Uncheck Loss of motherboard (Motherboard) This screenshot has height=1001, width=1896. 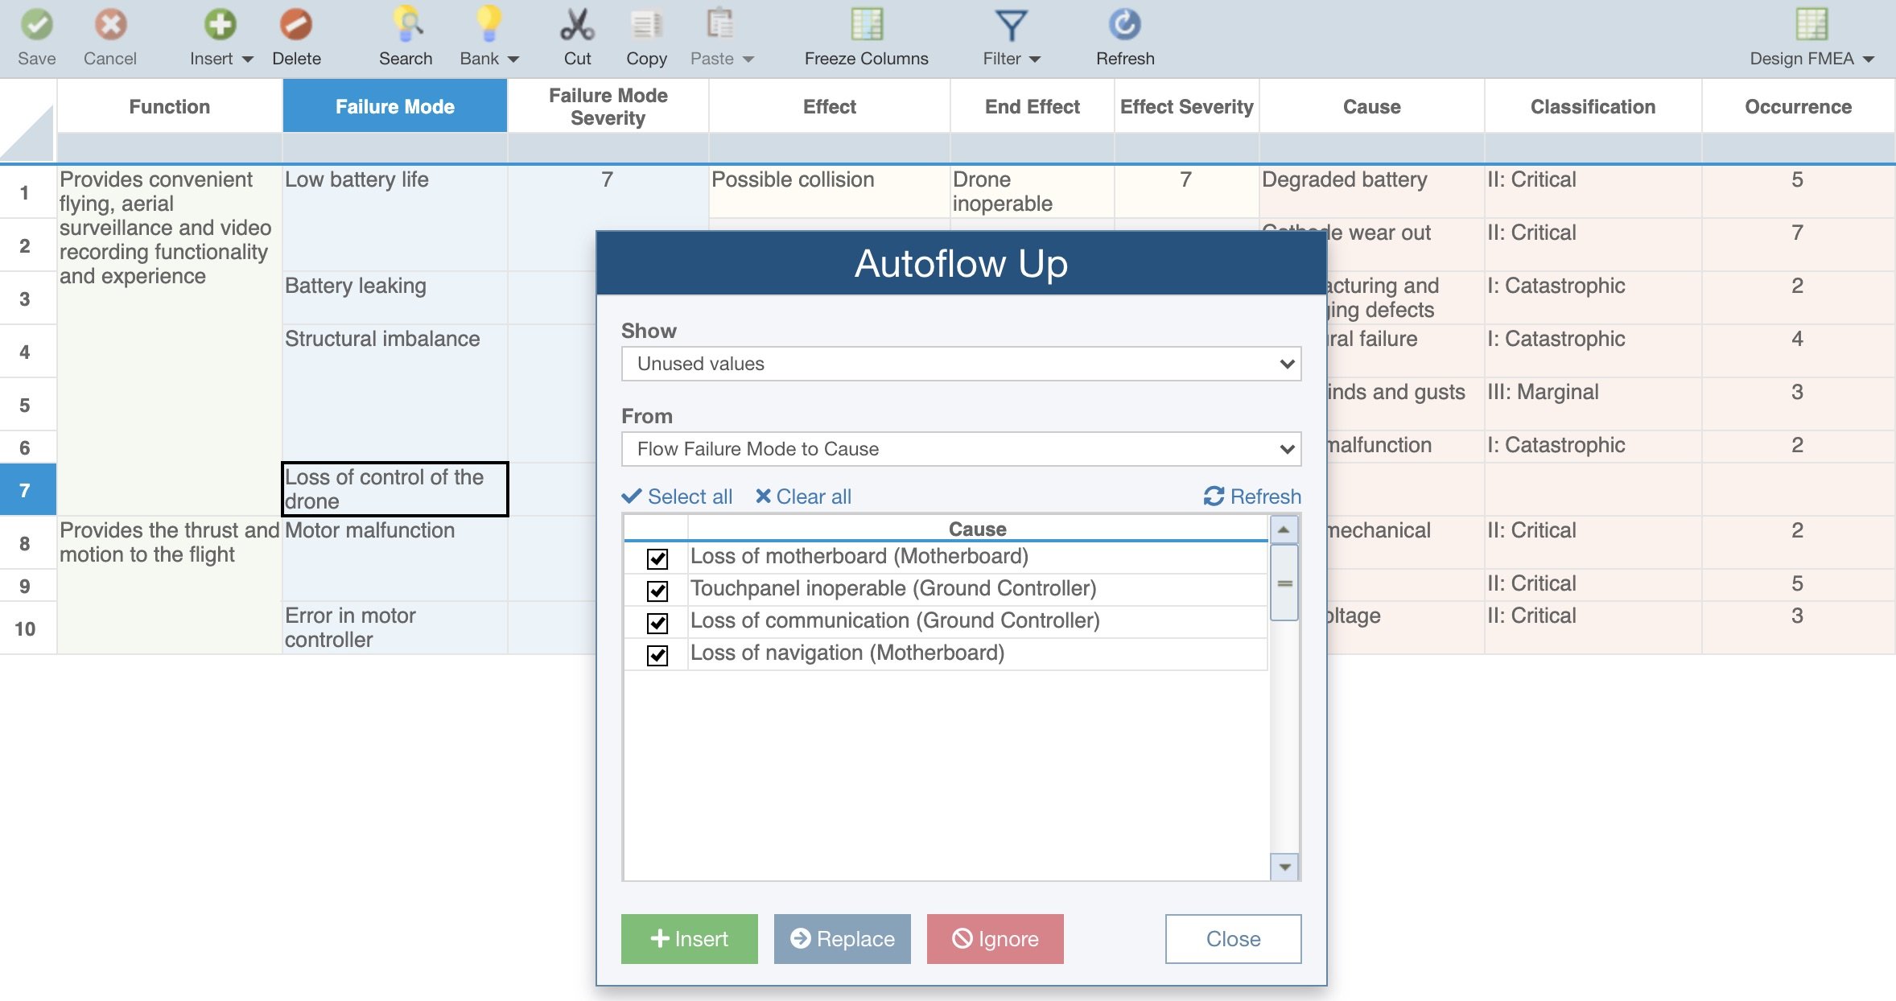[657, 557]
